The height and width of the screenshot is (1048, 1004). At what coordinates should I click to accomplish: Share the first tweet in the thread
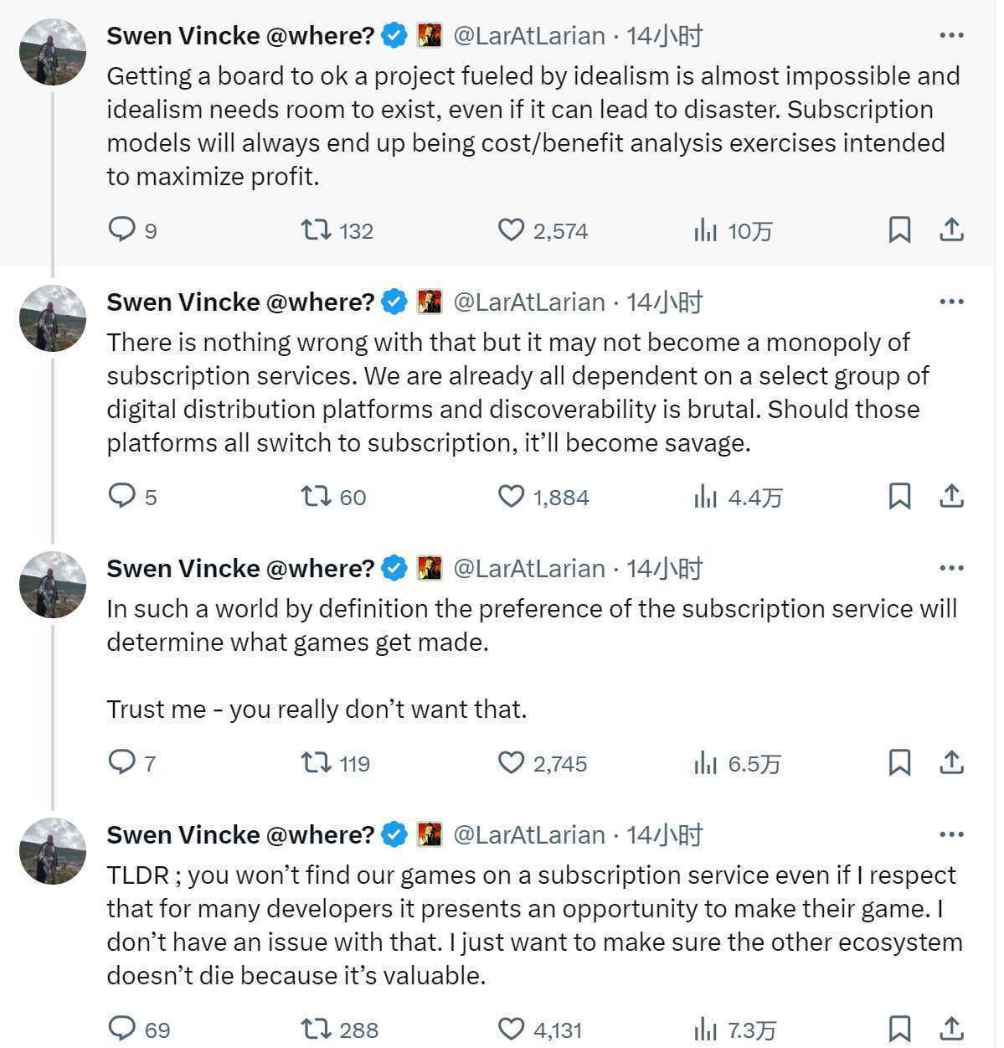pos(951,229)
